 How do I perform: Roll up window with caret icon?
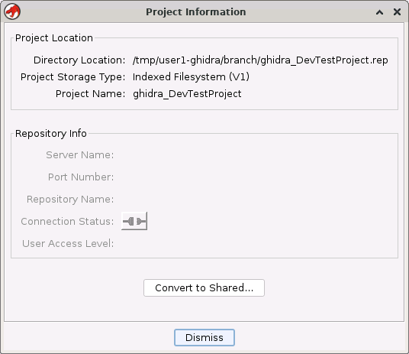point(379,12)
